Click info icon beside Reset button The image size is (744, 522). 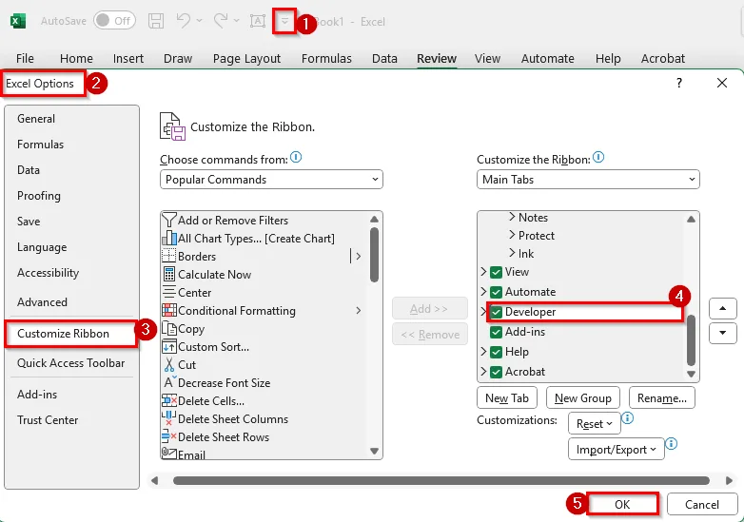[627, 417]
